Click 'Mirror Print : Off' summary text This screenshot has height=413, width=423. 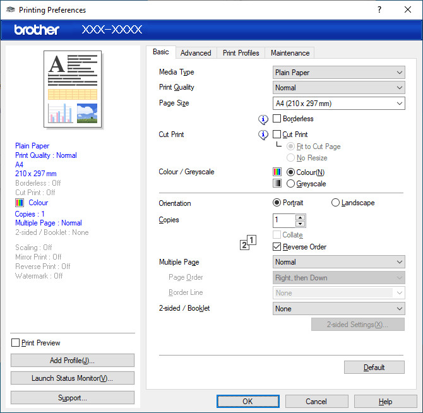39,256
